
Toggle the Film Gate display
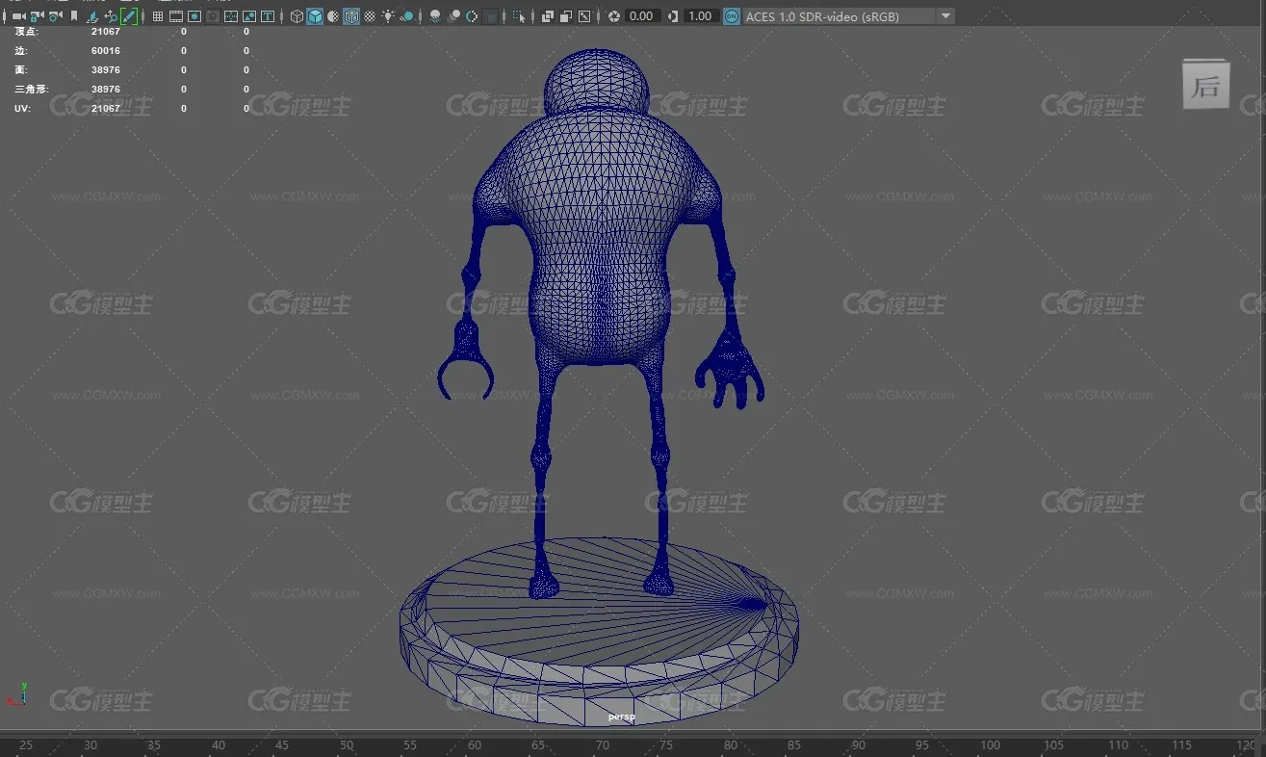(176, 16)
